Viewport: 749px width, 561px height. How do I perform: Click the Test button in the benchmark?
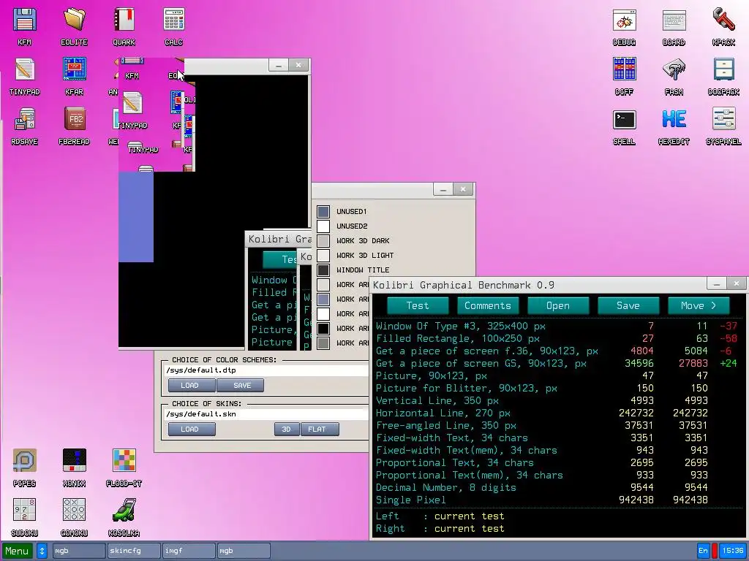coord(418,306)
